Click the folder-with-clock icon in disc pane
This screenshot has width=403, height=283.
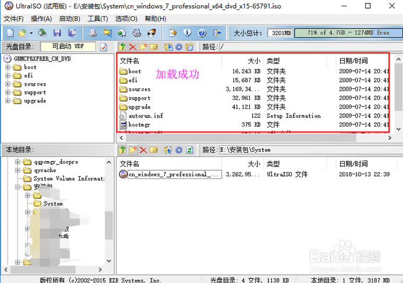189,47
